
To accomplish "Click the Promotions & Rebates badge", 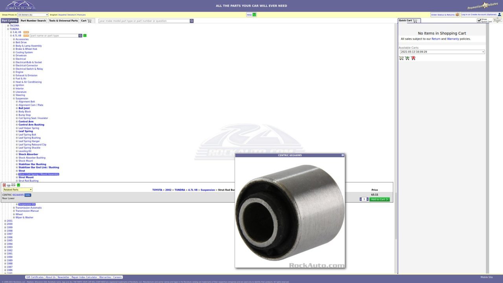I will pos(483,6).
